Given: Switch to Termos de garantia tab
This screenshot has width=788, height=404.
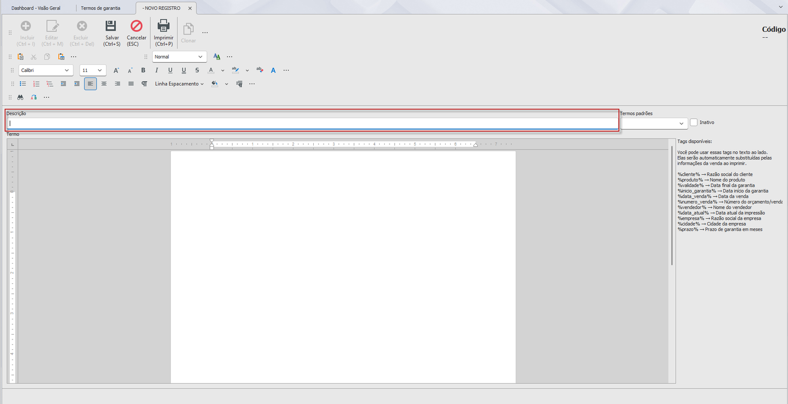Looking at the screenshot, I should pos(100,8).
